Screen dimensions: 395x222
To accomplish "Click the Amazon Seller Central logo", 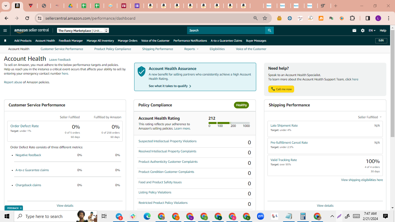I will click(x=32, y=30).
